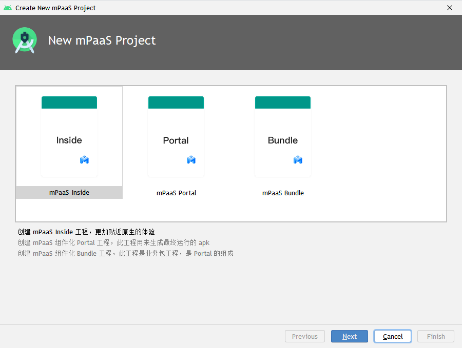The image size is (462, 348).
Task: Click the "New mPaaS Project" header title
Action: 102,40
